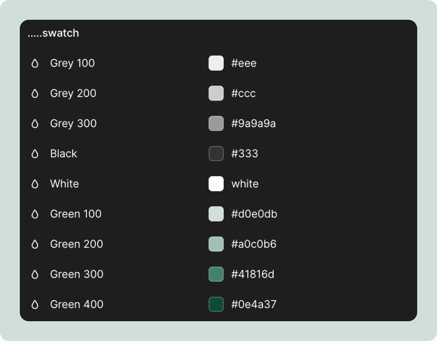Select the Green 400 color swatch

pos(216,304)
